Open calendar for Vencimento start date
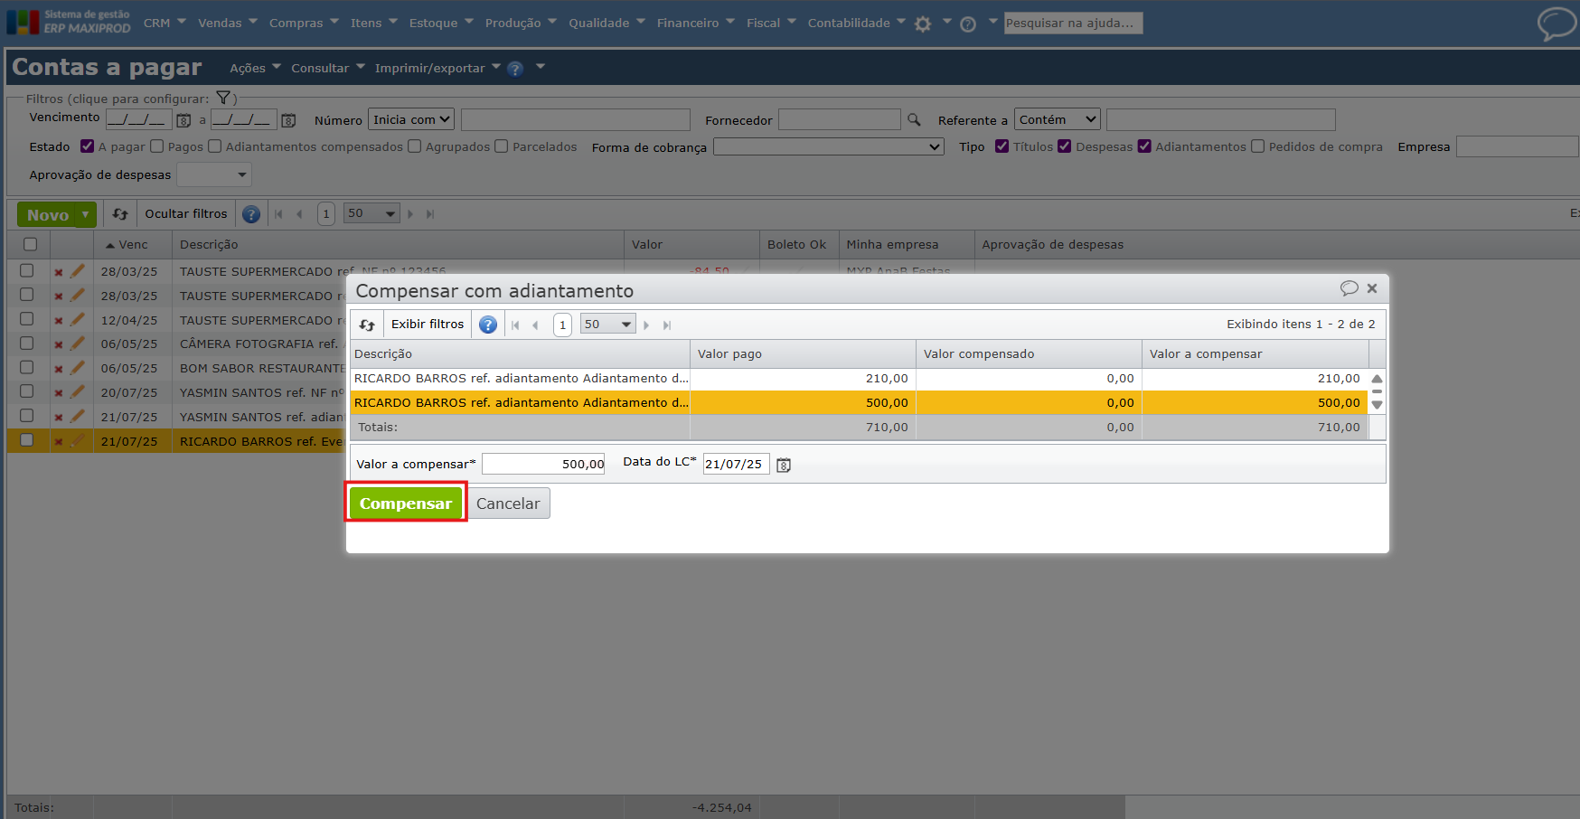This screenshot has width=1580, height=819. click(183, 120)
